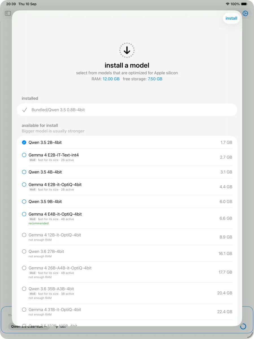The height and width of the screenshot is (339, 254).
Task: Click the 6.0 GB size value
Action: [x=226, y=201]
